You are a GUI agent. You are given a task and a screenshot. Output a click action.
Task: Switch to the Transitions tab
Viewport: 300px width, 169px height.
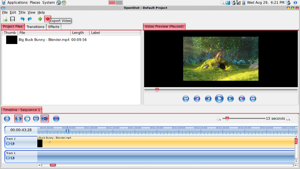35,27
